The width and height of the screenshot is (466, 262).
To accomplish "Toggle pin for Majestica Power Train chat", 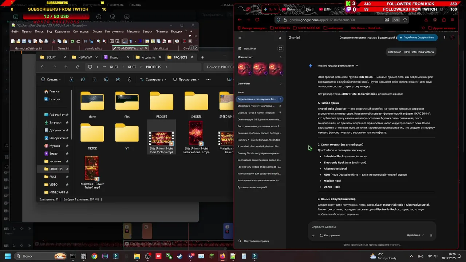I will tap(280, 106).
